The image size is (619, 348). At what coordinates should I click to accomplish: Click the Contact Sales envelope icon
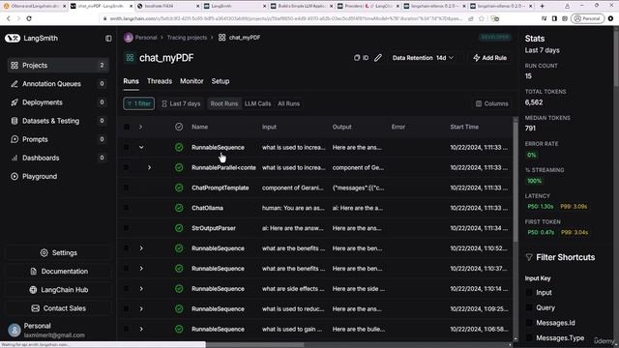coord(35,308)
